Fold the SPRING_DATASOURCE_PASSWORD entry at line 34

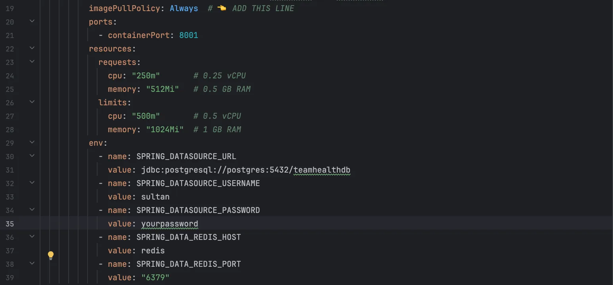pyautogui.click(x=32, y=209)
